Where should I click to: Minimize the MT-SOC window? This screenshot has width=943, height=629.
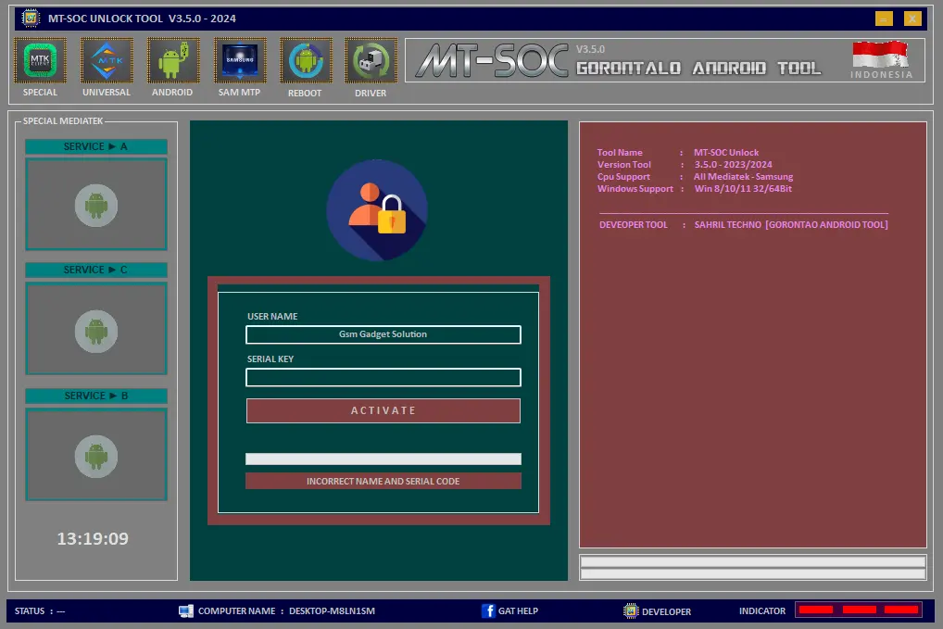pos(884,19)
